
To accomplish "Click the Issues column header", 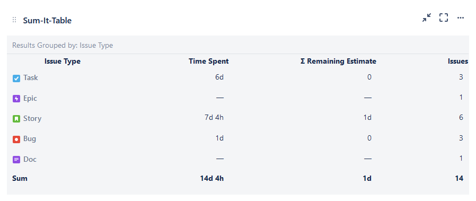I will point(458,62).
